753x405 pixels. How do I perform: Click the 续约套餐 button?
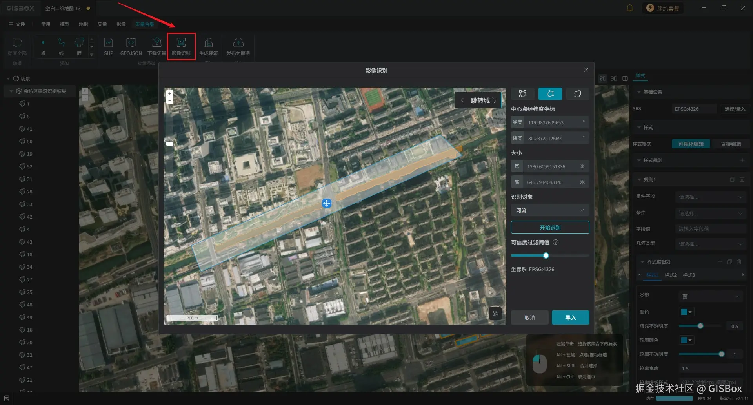(x=663, y=8)
